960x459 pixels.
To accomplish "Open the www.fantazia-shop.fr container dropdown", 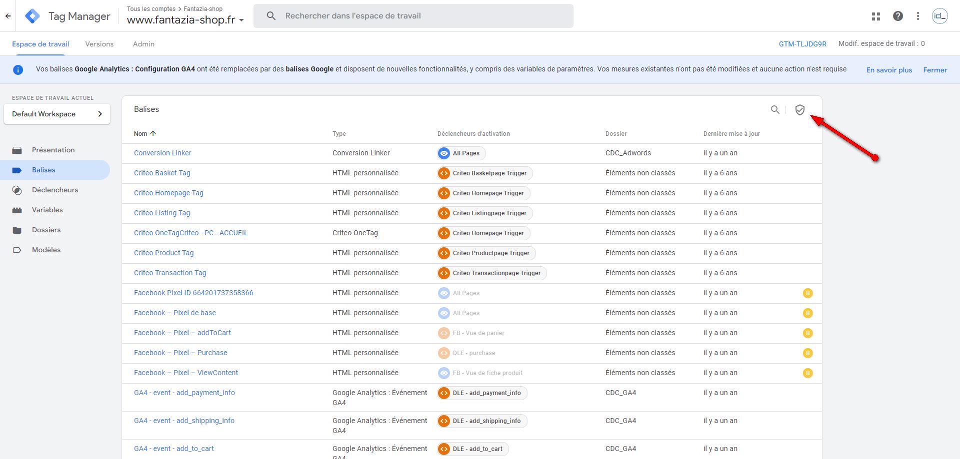I will (185, 20).
